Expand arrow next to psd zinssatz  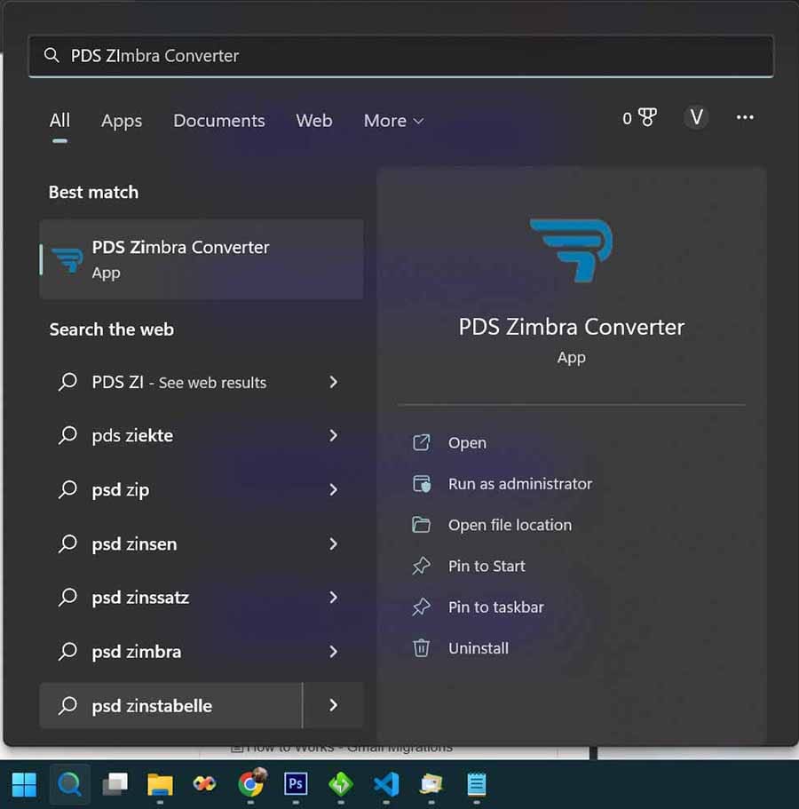(x=333, y=598)
